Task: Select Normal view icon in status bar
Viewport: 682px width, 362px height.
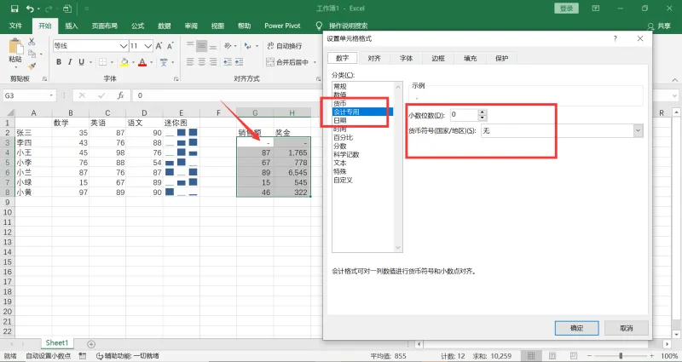Action: [531, 356]
